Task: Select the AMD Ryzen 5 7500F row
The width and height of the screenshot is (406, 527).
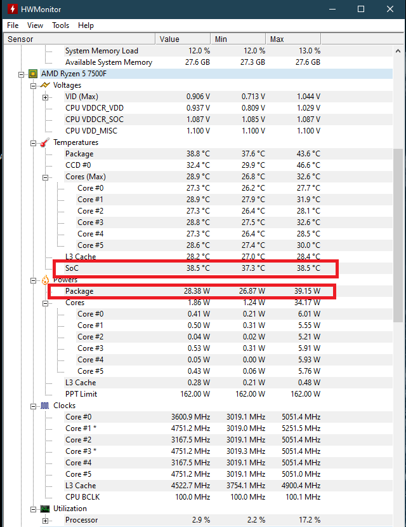Action: click(x=216, y=74)
